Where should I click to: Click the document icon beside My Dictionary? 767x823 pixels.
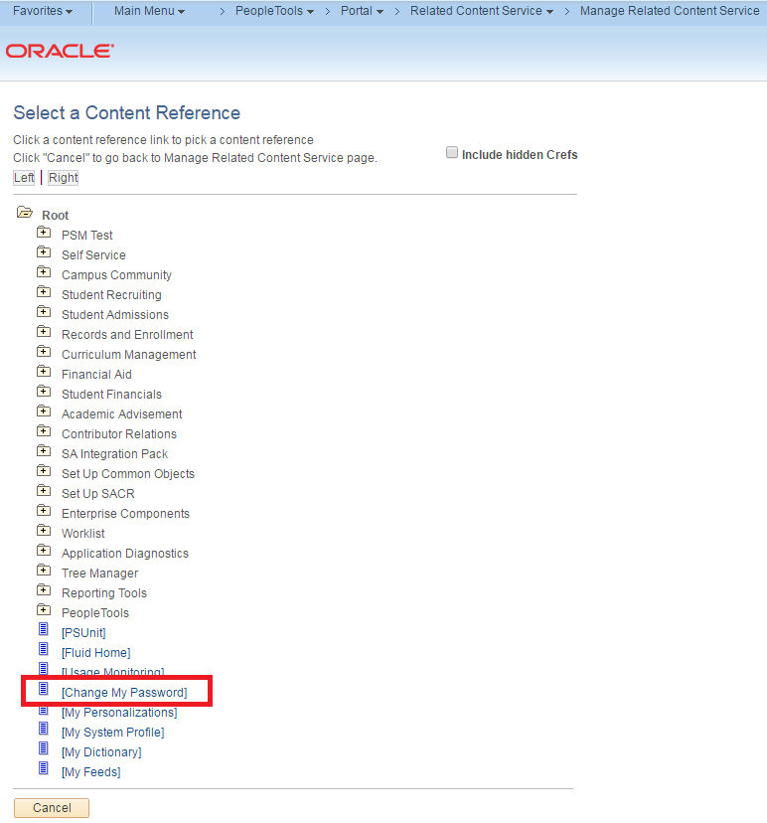[x=43, y=749]
